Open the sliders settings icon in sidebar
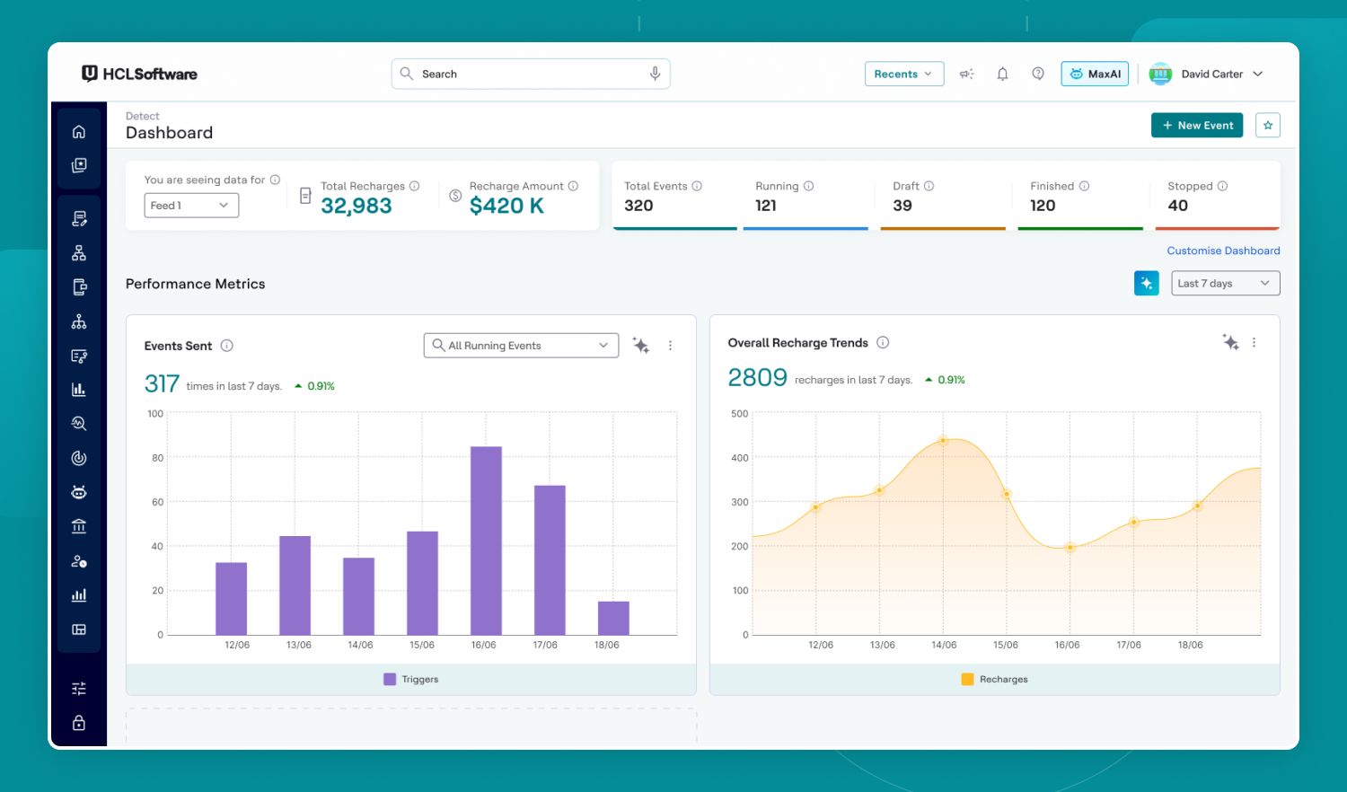The height and width of the screenshot is (792, 1347). click(x=79, y=689)
